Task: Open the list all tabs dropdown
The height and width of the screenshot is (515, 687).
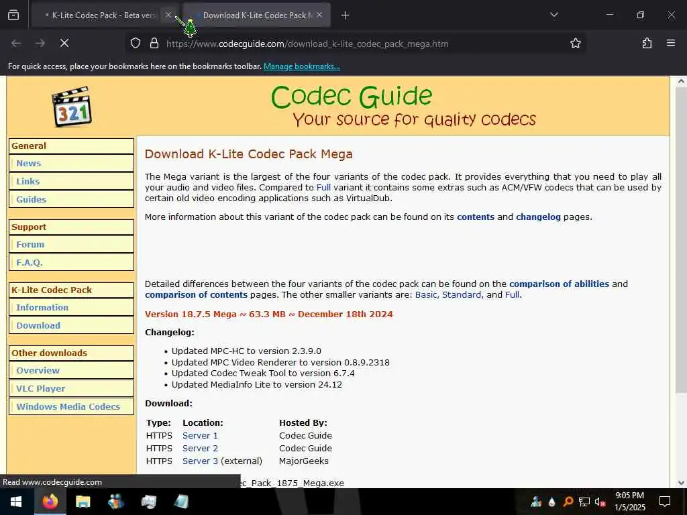Action: (554, 15)
